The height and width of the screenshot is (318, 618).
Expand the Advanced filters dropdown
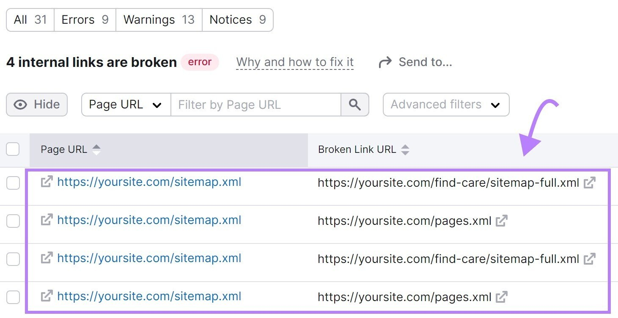(x=445, y=105)
